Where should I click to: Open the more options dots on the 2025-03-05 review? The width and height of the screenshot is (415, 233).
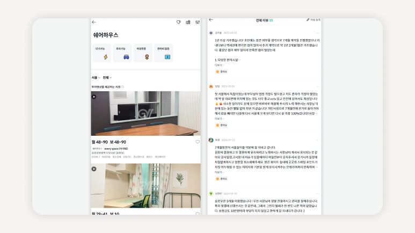click(317, 86)
